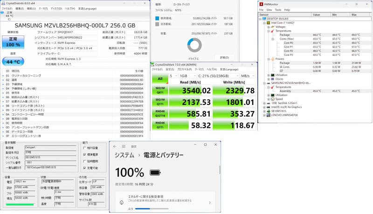Viewport: 373px width, 214px height.
Task: Open the ファイル(F) menu in CrystalDiskInfo
Action: [7, 8]
